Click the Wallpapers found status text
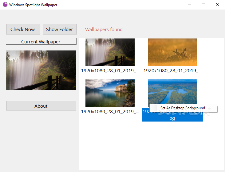Image resolution: width=225 pixels, height=172 pixels. click(x=104, y=30)
